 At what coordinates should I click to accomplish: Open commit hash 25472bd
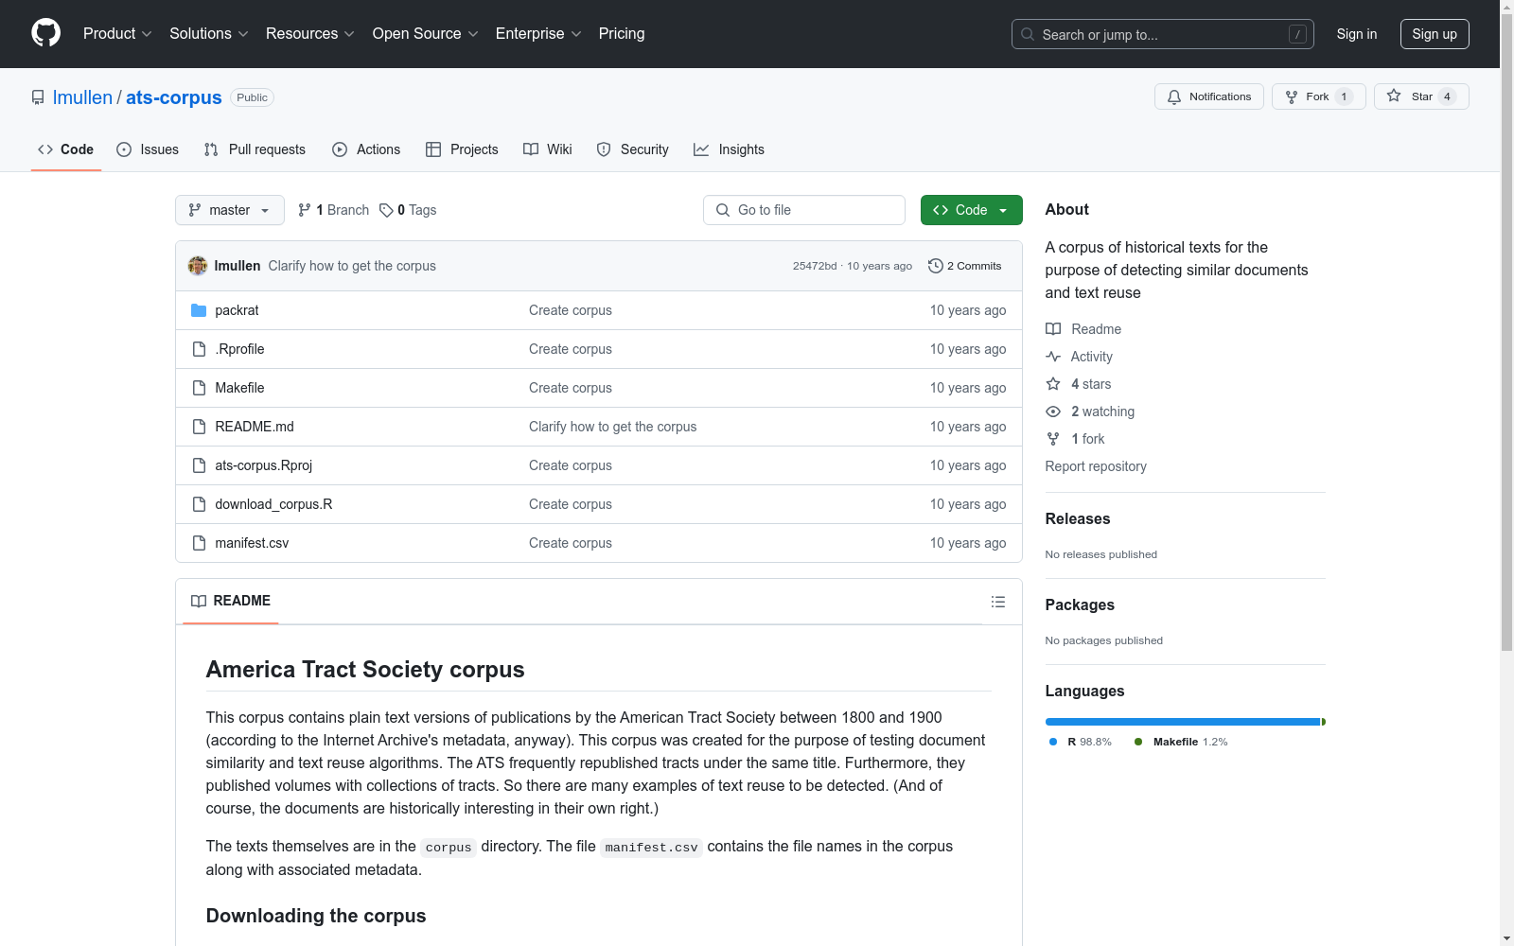tap(815, 266)
